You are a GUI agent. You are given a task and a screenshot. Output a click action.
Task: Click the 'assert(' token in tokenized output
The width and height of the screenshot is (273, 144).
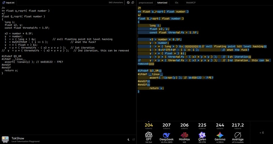[155, 78]
